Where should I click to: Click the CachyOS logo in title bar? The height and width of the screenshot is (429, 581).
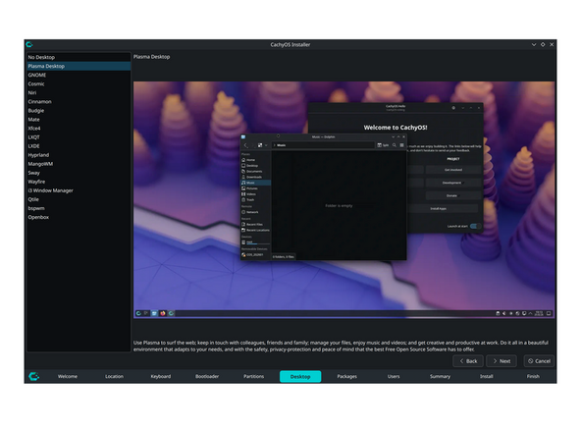[x=29, y=44]
